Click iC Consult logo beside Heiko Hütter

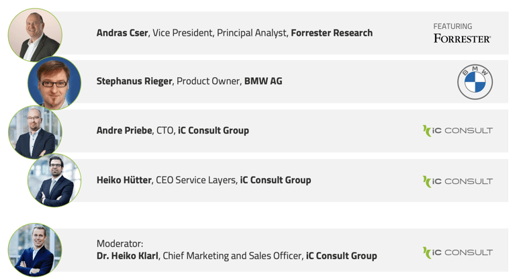pyautogui.click(x=457, y=181)
